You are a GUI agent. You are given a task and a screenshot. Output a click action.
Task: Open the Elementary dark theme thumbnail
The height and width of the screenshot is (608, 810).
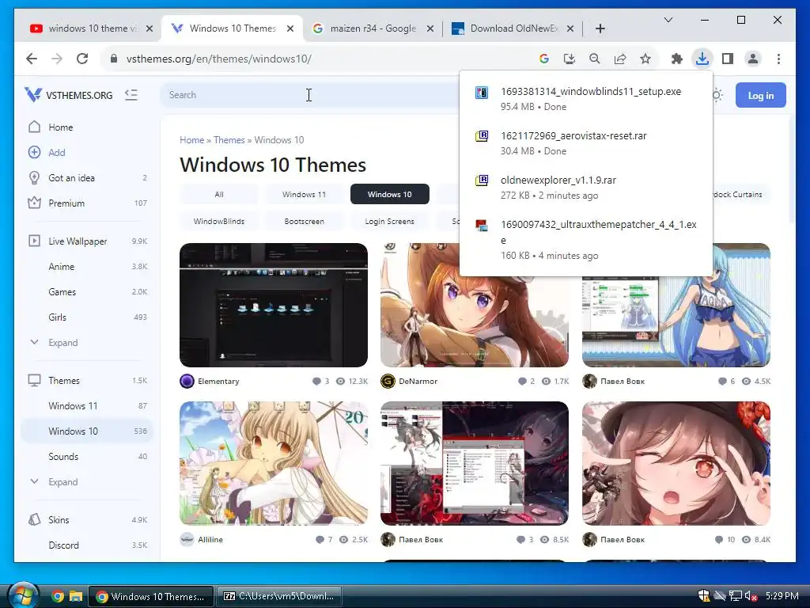point(273,305)
